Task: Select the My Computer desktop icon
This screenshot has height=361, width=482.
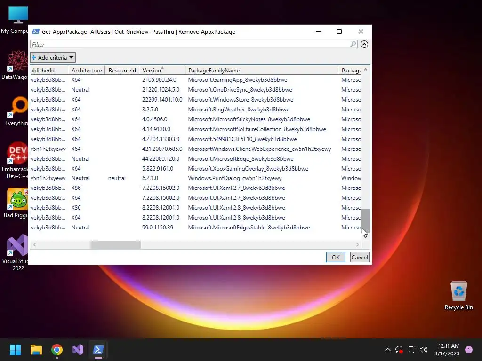Action: (x=15, y=20)
